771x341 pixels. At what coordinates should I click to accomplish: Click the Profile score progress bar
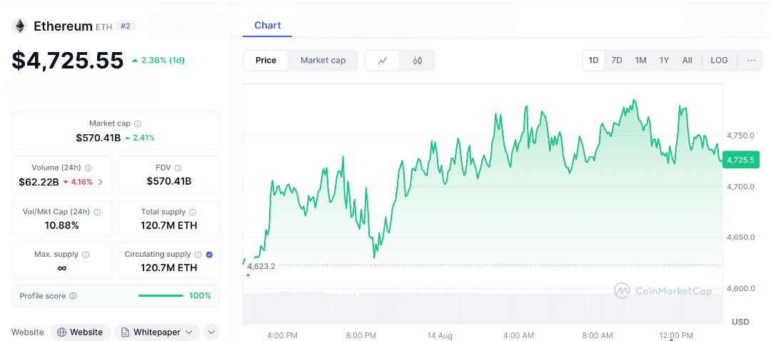pyautogui.click(x=161, y=296)
